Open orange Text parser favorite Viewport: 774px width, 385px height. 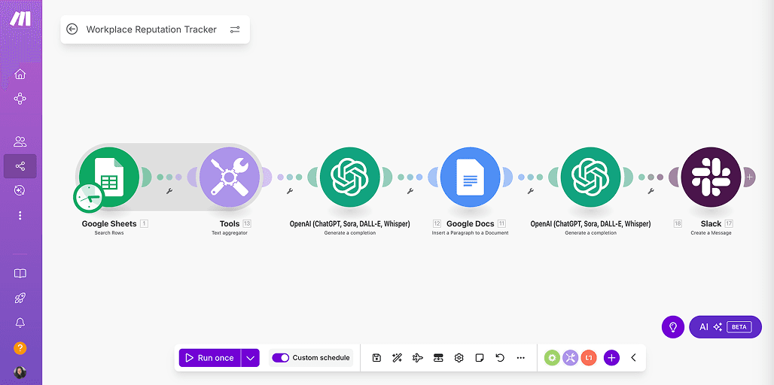(x=588, y=358)
